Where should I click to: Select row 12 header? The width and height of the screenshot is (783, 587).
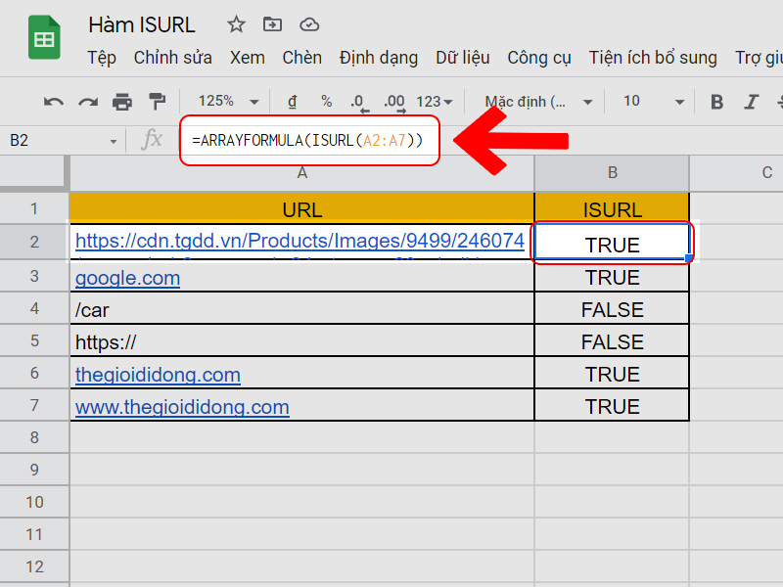(34, 567)
